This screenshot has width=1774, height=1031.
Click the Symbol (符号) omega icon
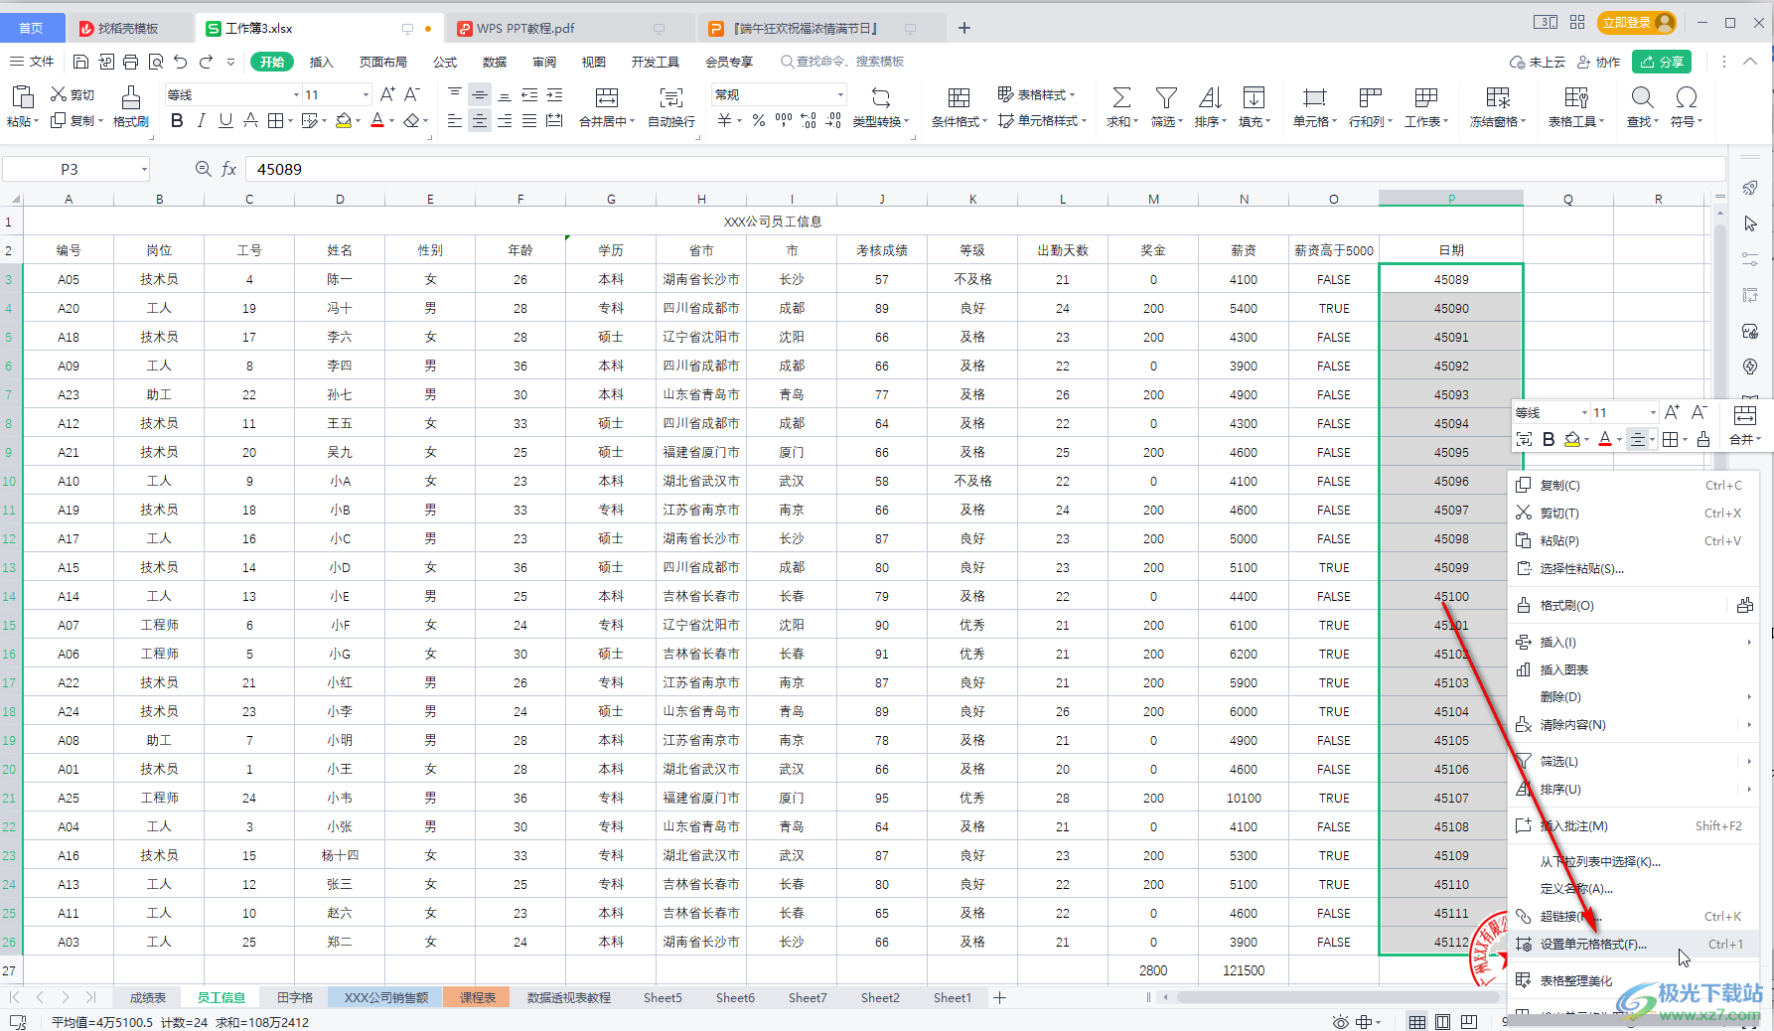coord(1686,97)
